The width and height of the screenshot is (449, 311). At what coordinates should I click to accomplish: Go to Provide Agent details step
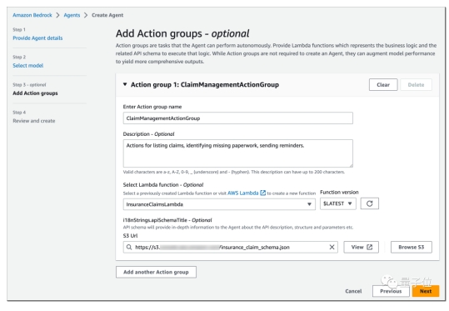37,38
